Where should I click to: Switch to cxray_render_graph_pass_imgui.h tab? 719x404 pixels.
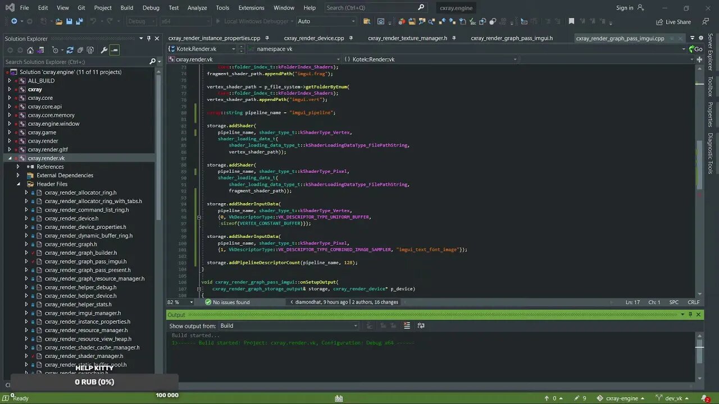pyautogui.click(x=512, y=38)
